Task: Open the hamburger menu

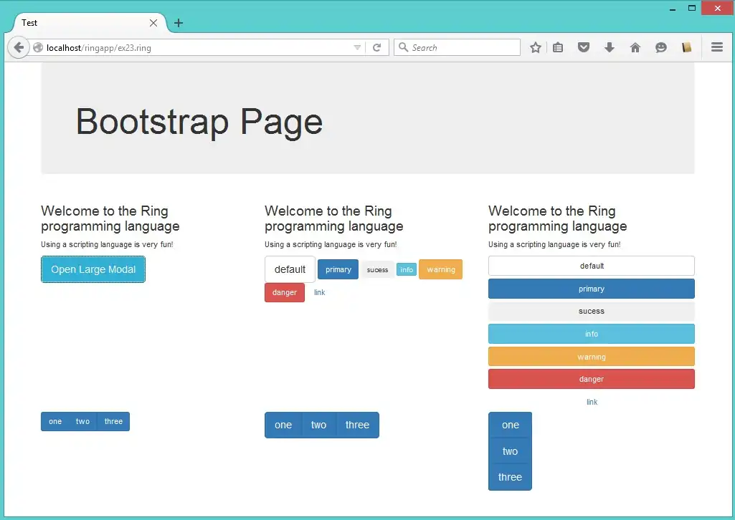Action: click(716, 48)
